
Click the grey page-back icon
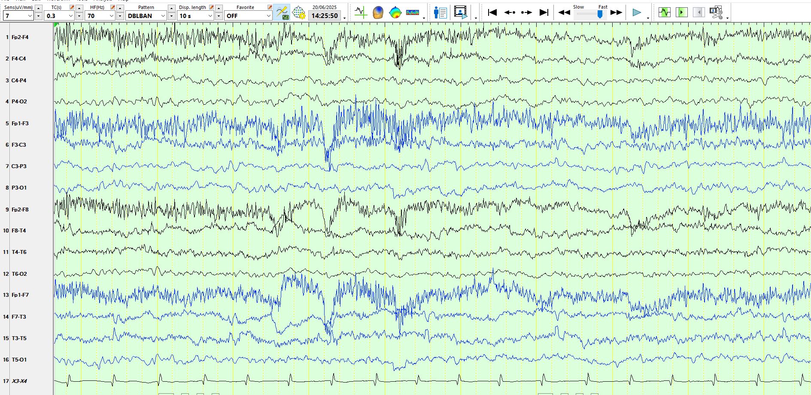click(699, 12)
